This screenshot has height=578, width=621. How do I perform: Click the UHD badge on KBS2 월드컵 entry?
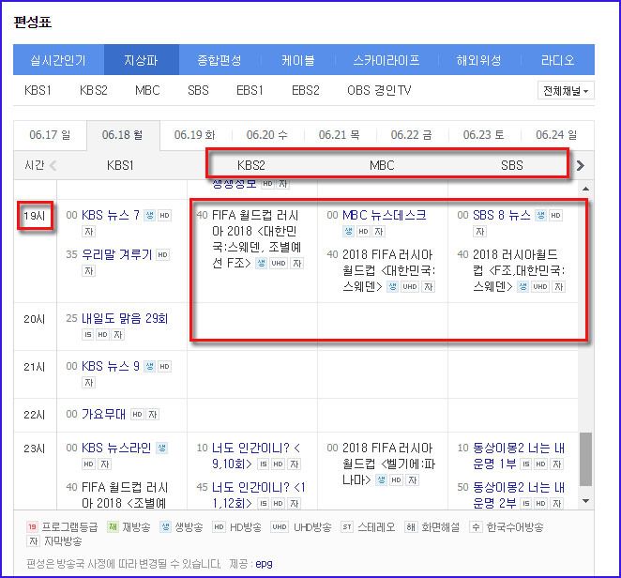point(279,263)
